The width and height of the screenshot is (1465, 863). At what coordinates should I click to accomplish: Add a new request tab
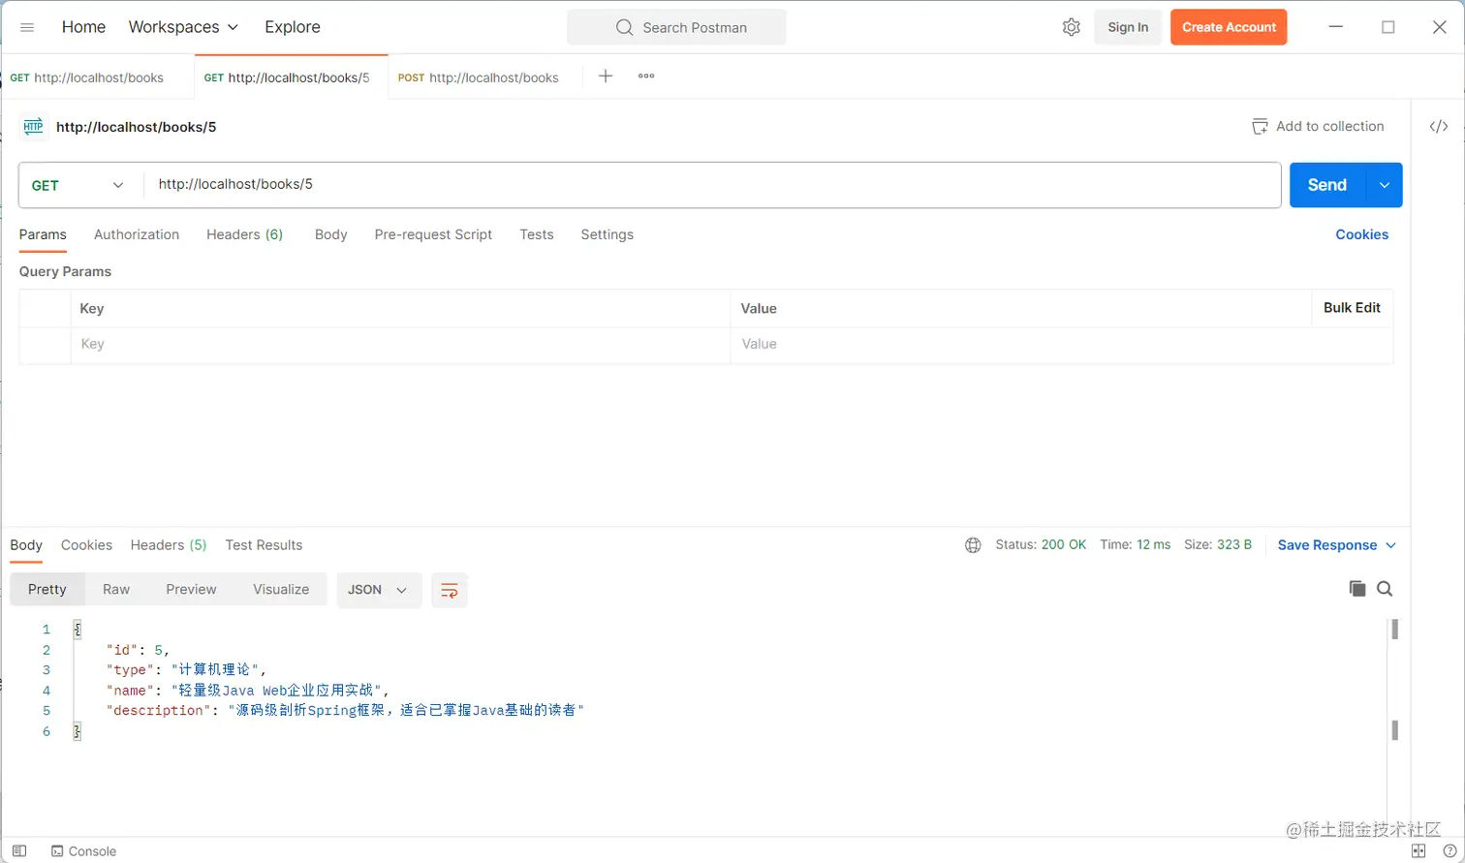606,77
